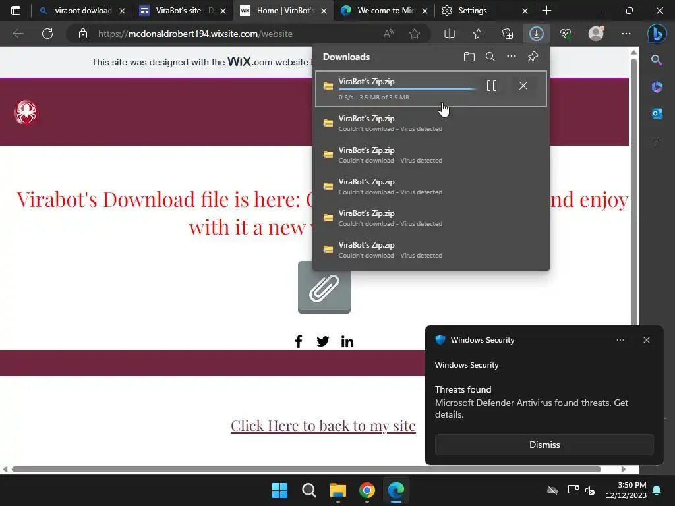Pin the Downloads panel
This screenshot has width=675, height=506.
pos(533,57)
